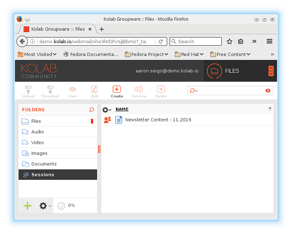Select the Audio folder
Image resolution: width=292 pixels, height=234 pixels.
tap(58, 132)
